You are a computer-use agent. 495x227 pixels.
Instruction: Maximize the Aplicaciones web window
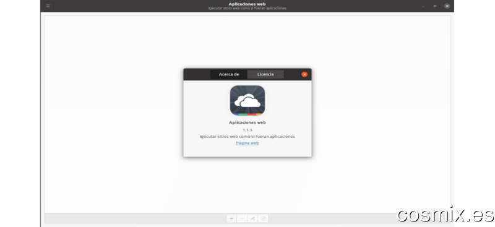coord(435,6)
